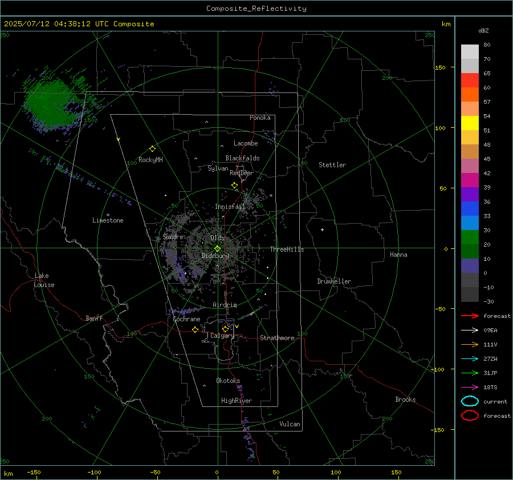Click the colorful echo streak northeast of Calgary
Screen dimensions: 513x480
point(250,313)
